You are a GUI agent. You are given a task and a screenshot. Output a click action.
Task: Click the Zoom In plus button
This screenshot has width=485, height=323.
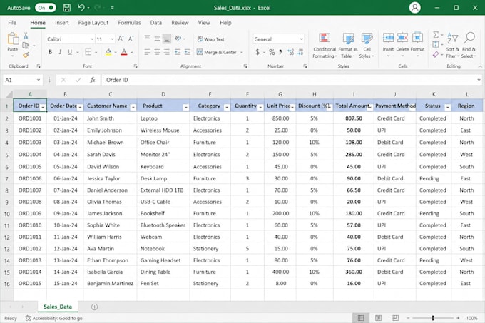point(458,318)
